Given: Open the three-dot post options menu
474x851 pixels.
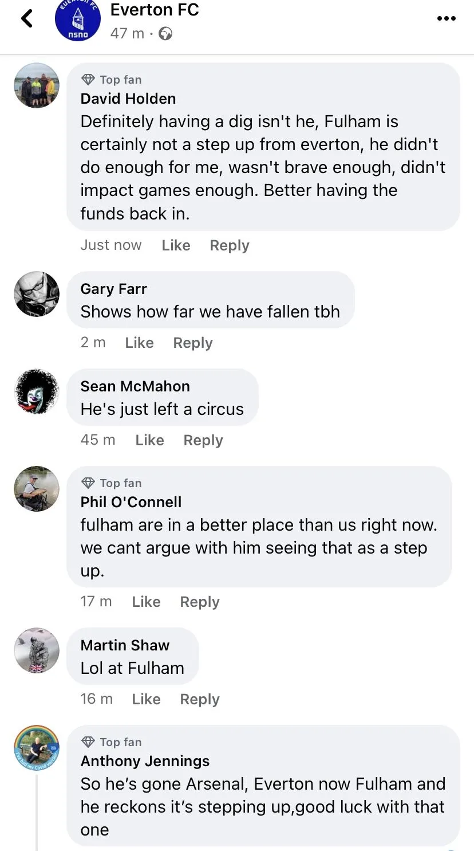Looking at the screenshot, I should point(446,19).
